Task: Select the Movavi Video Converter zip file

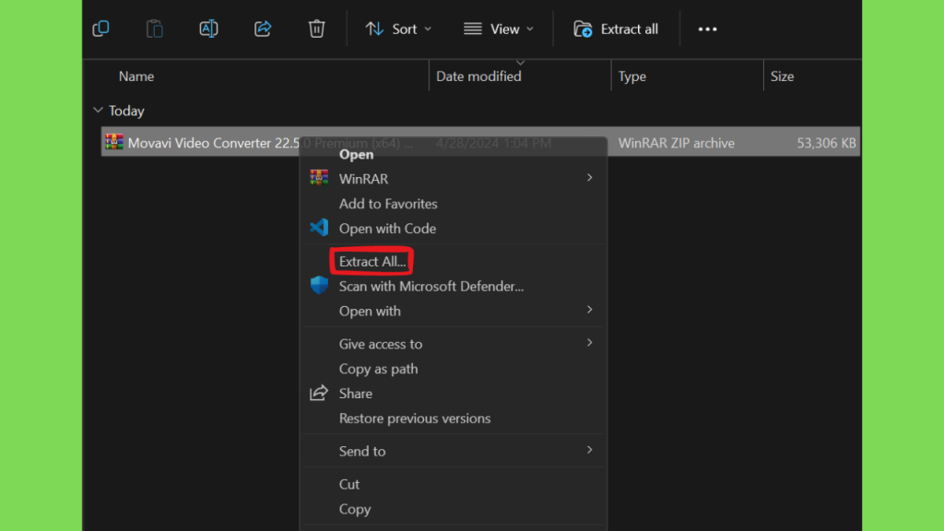Action: click(480, 143)
